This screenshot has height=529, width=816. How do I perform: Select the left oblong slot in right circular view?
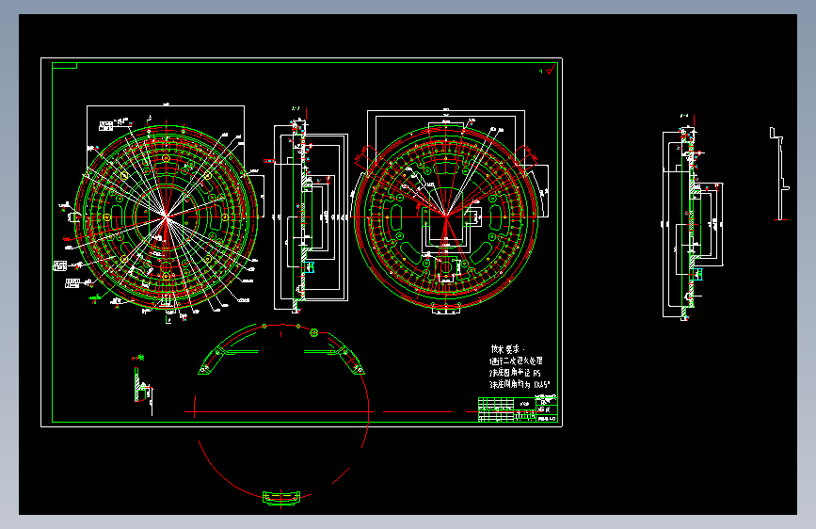tap(395, 216)
